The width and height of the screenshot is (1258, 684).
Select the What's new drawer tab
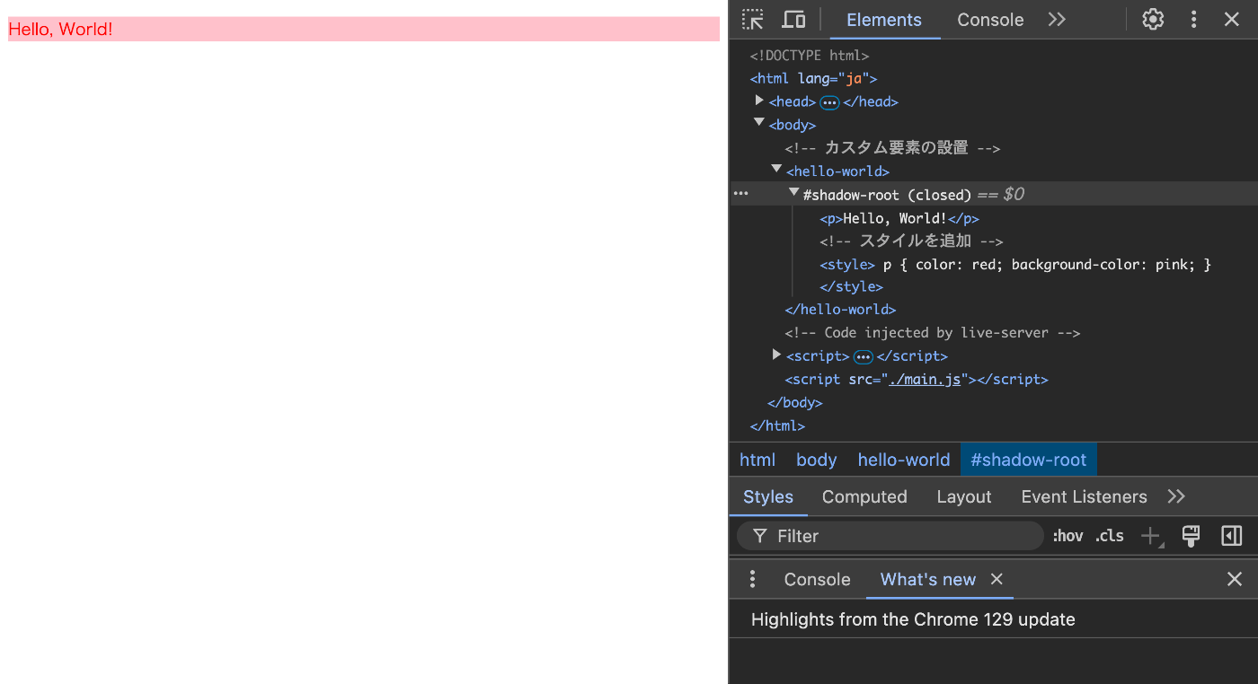pyautogui.click(x=927, y=579)
